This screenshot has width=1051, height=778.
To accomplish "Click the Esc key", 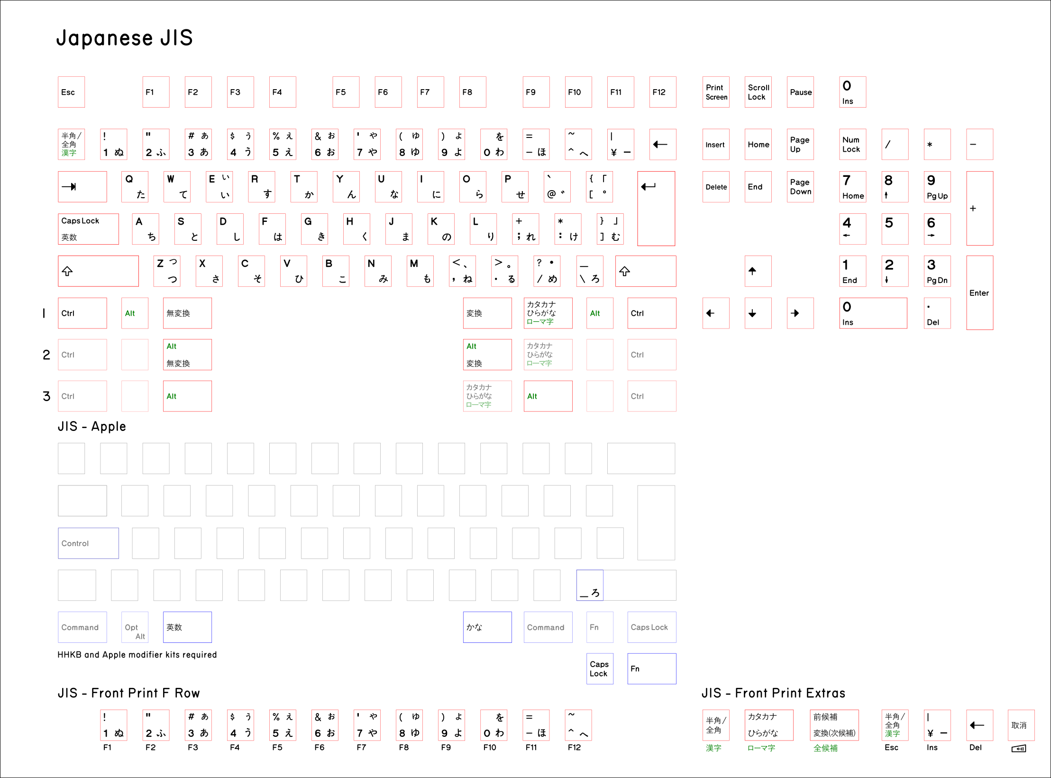I will click(71, 92).
